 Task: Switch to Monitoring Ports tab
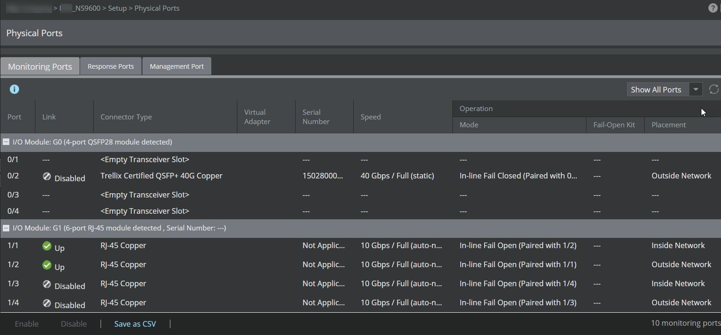[40, 66]
